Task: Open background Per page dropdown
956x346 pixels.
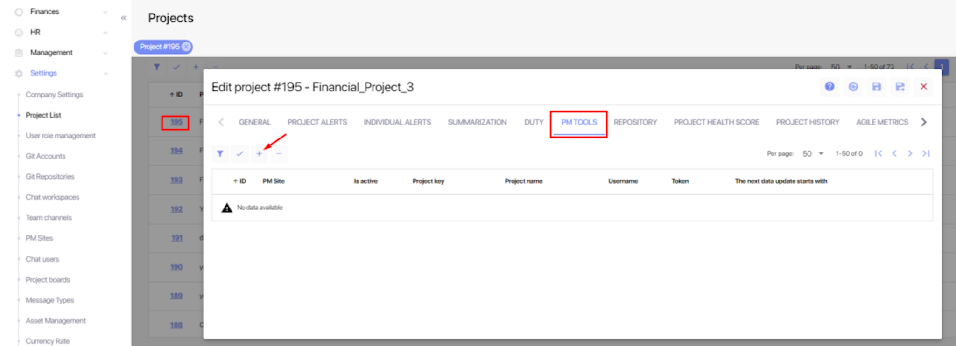Action: [x=842, y=67]
